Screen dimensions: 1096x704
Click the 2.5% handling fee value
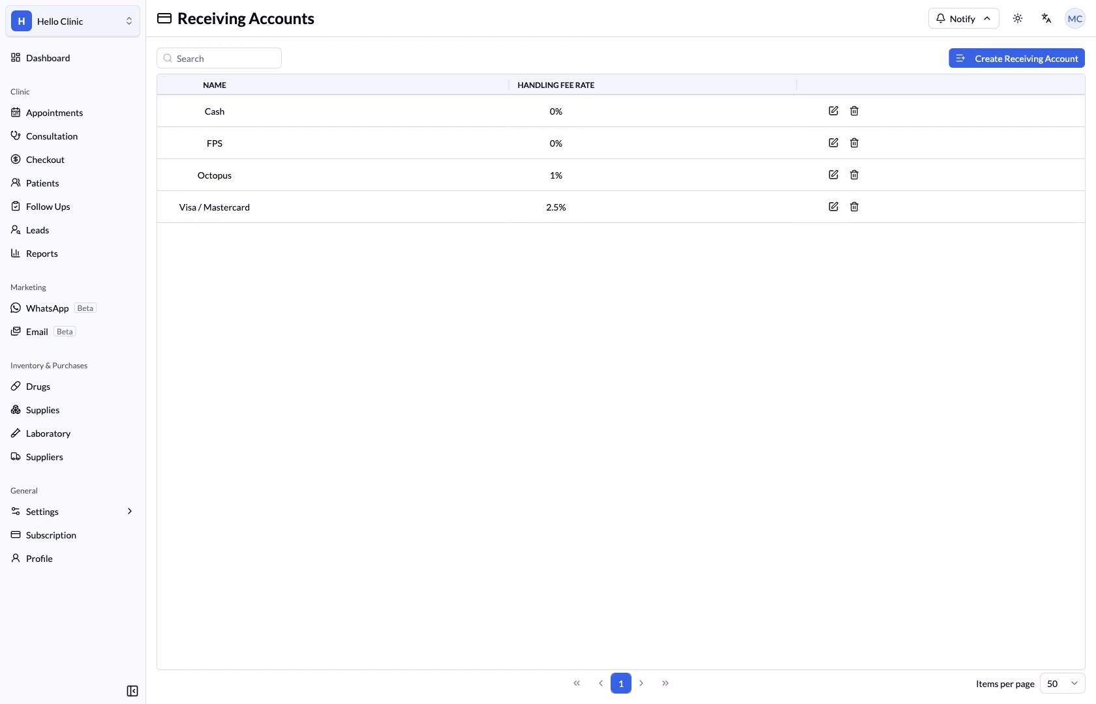(x=556, y=207)
